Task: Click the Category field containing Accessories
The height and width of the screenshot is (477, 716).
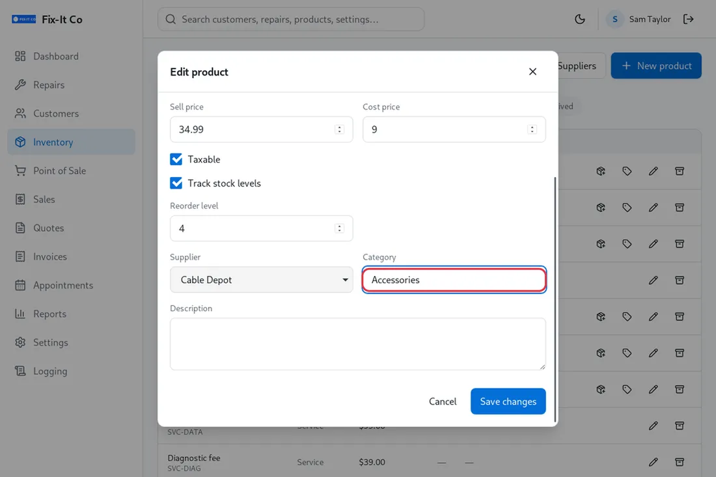Action: point(454,280)
